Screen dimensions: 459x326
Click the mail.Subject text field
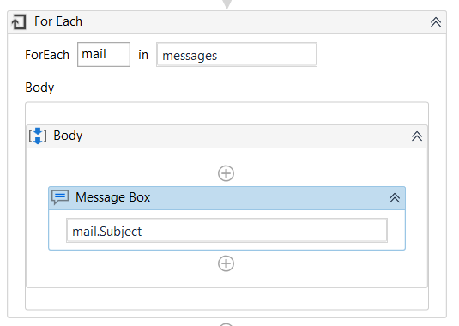click(x=226, y=230)
